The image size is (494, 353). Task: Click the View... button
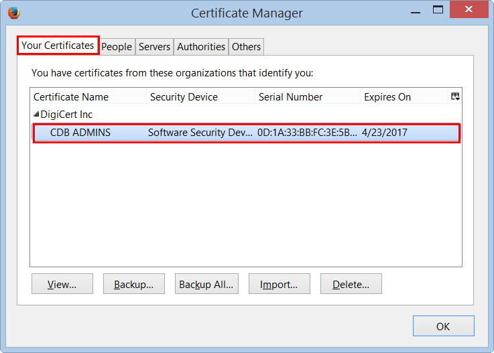coord(62,284)
